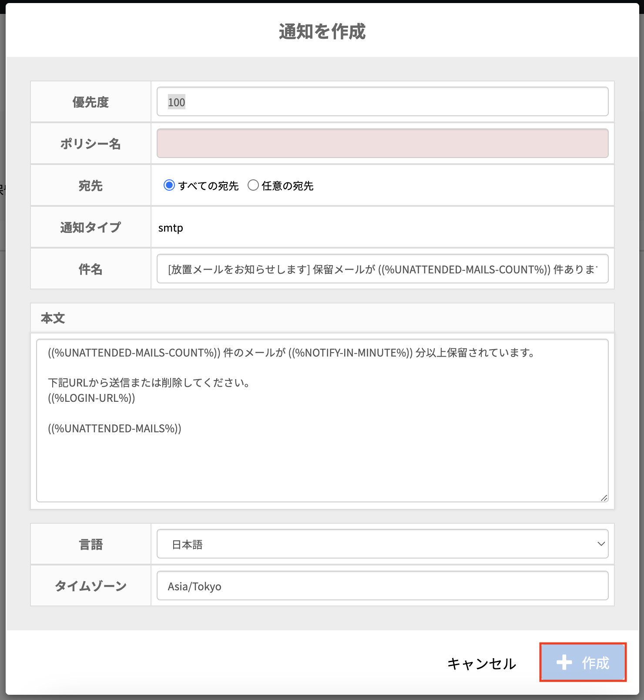Grab the resize handle of the 本文 textarea
The image size is (644, 700).
coord(604,498)
